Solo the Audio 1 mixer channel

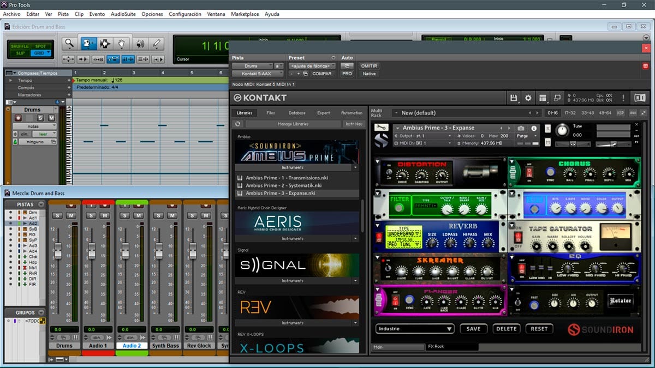[92, 216]
